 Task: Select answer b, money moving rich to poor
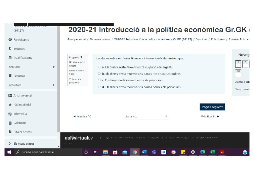click(99, 74)
